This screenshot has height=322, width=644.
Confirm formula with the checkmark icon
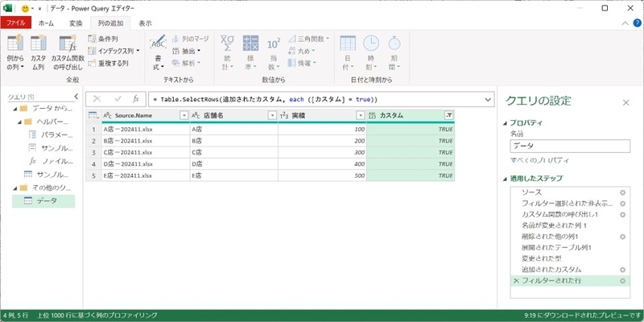[x=118, y=99]
